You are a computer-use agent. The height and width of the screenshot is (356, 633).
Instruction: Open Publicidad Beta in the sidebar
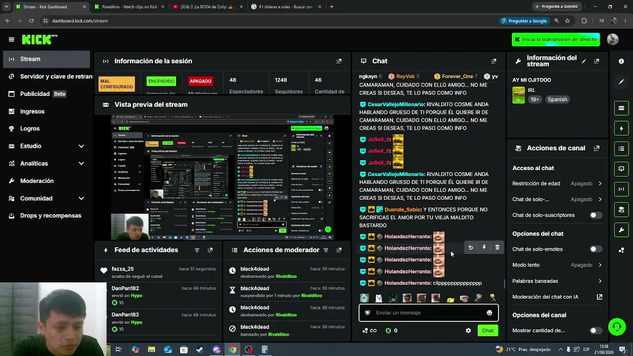pyautogui.click(x=47, y=94)
